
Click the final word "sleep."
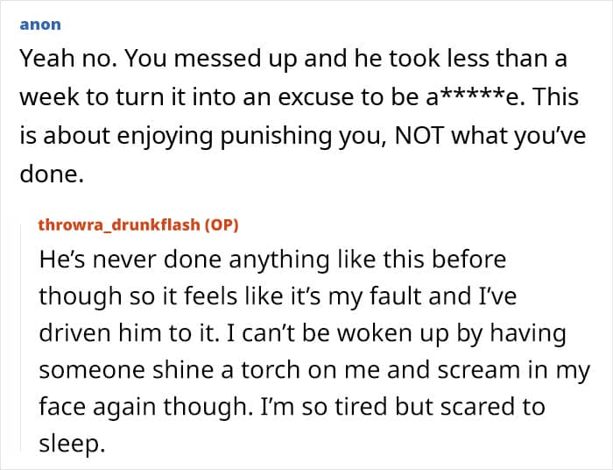[x=73, y=445]
